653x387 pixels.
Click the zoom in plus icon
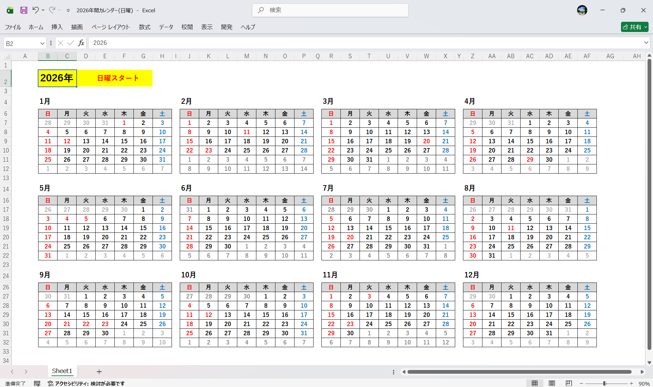click(x=632, y=384)
